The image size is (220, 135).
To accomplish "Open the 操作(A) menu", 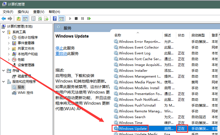I will click(23, 12).
